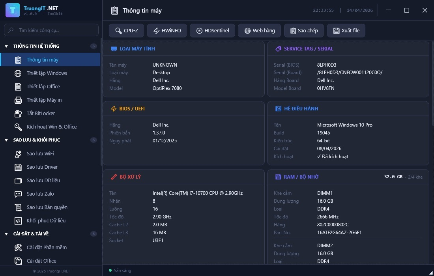This screenshot has width=434, height=276.
Task: Click the Xuất file export button
Action: (346, 31)
